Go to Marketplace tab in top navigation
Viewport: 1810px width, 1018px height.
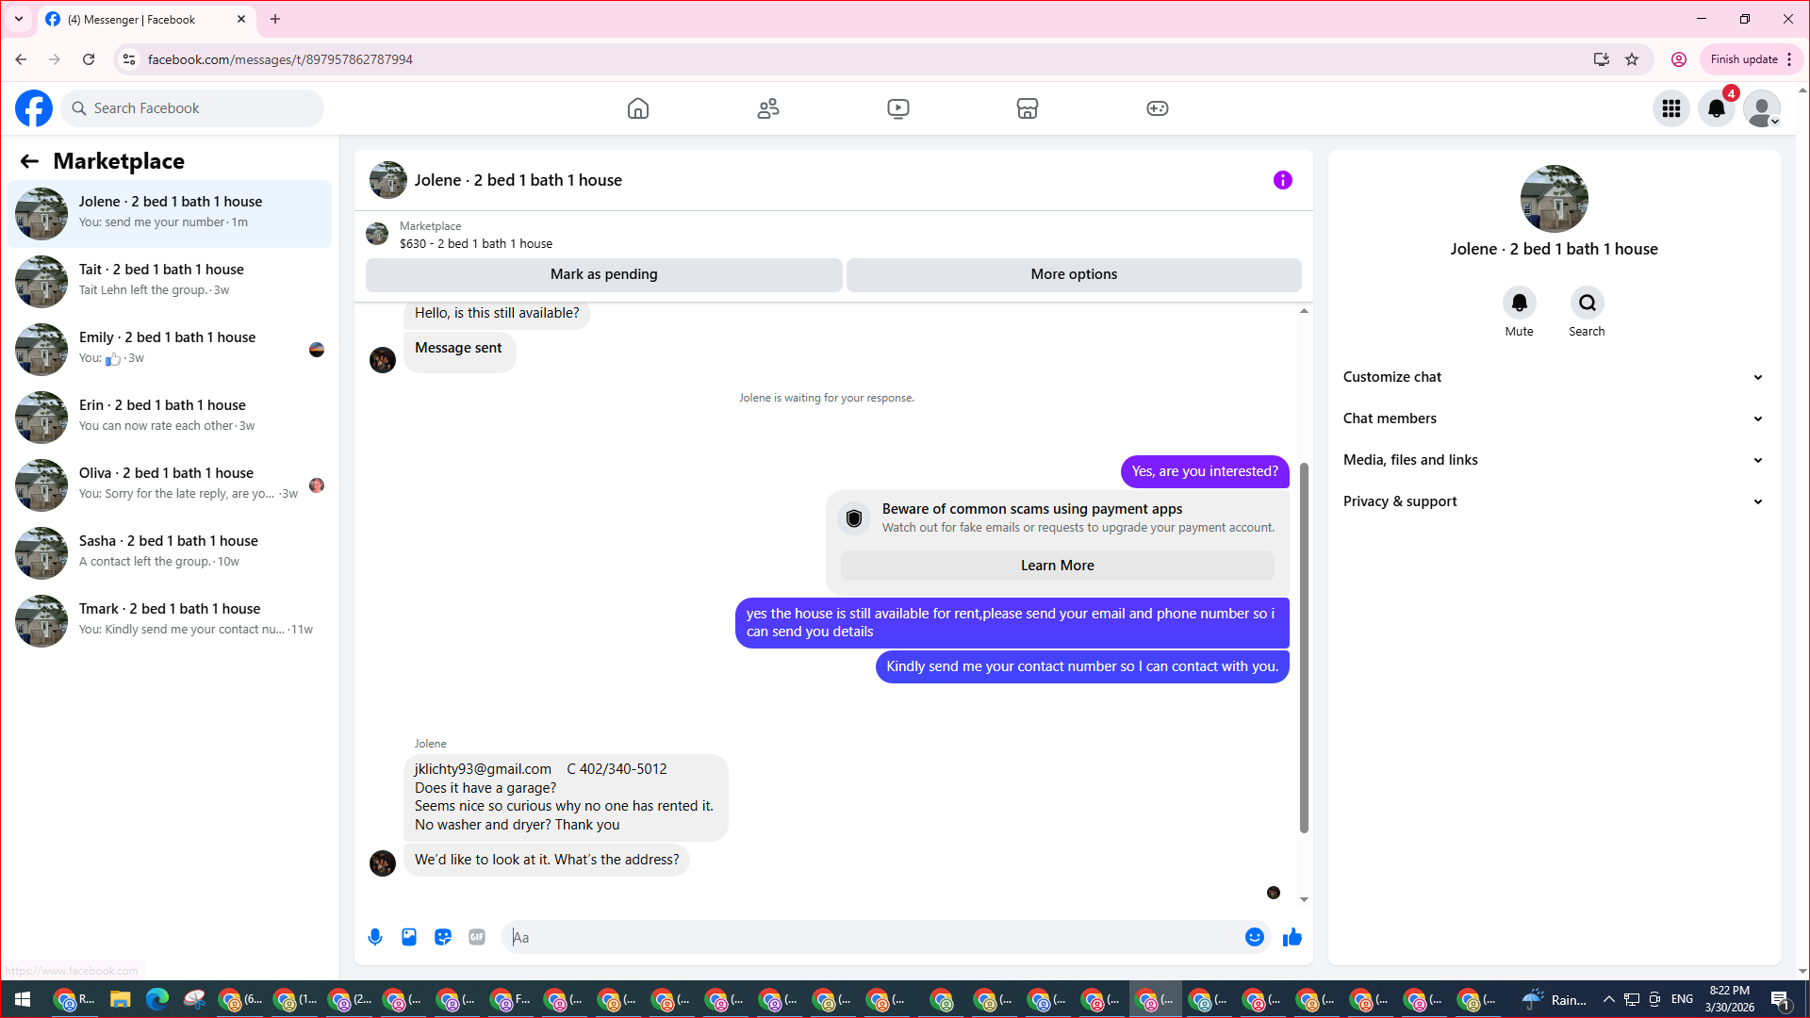pos(1027,108)
